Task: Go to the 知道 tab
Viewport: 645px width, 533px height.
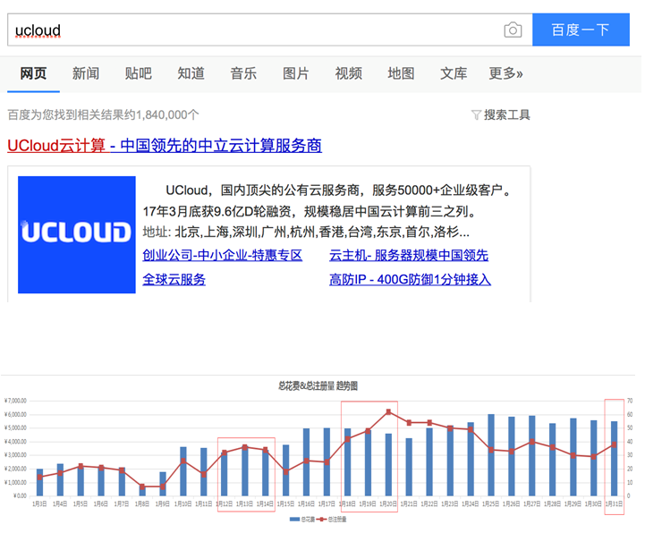Action: click(x=191, y=73)
